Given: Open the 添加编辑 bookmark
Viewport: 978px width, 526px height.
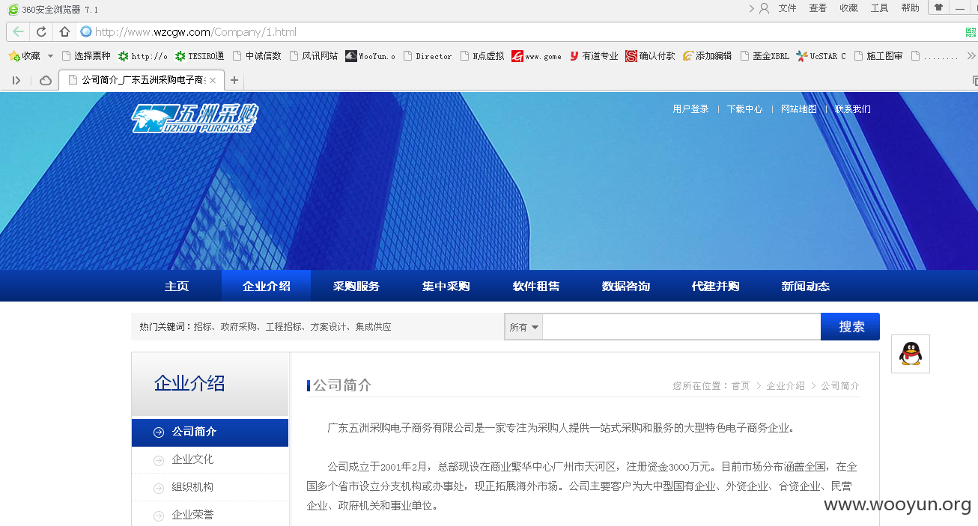Looking at the screenshot, I should pyautogui.click(x=708, y=56).
